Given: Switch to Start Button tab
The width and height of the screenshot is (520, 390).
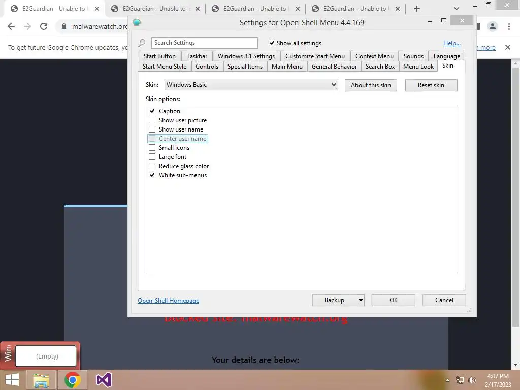Looking at the screenshot, I should click(159, 56).
